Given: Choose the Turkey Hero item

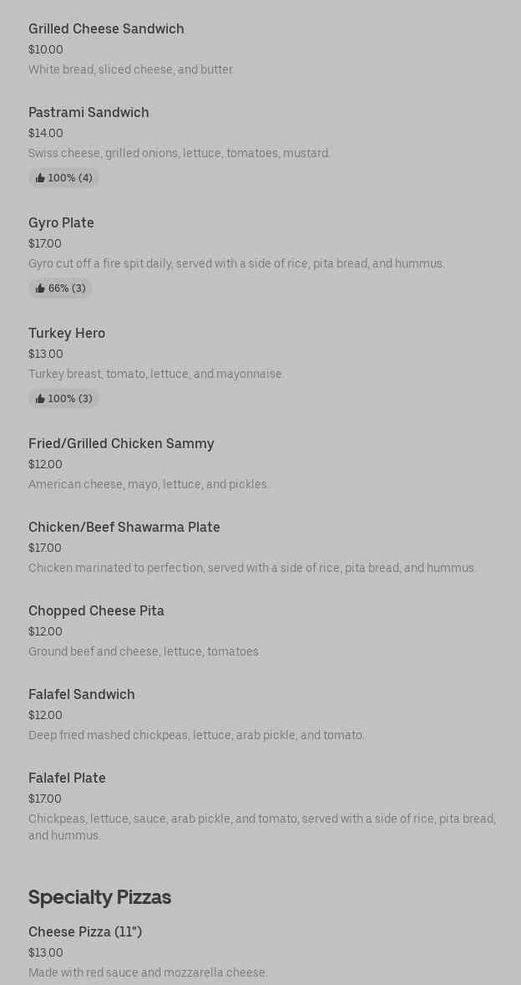Looking at the screenshot, I should pos(67,334).
